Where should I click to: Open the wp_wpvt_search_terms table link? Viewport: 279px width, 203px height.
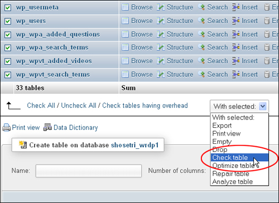pos(53,75)
